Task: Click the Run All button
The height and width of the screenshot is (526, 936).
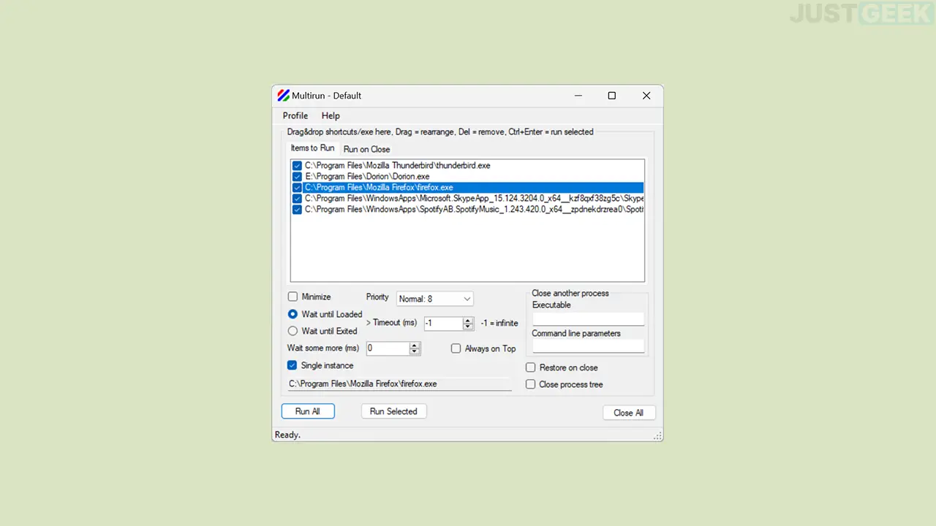Action: pyautogui.click(x=308, y=411)
